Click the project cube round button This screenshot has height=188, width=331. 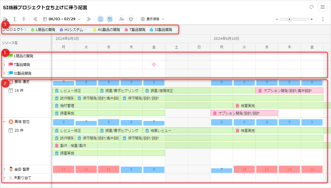131,19
